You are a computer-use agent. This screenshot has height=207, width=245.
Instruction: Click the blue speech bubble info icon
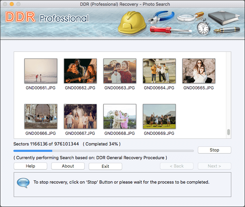tap(23, 183)
